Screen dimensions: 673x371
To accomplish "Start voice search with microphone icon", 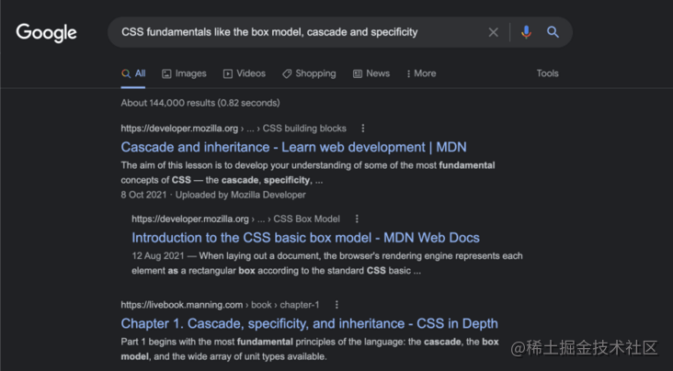I will pyautogui.click(x=526, y=32).
